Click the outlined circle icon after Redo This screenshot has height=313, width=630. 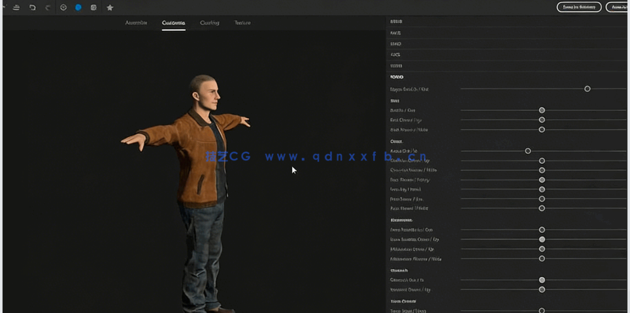63,7
